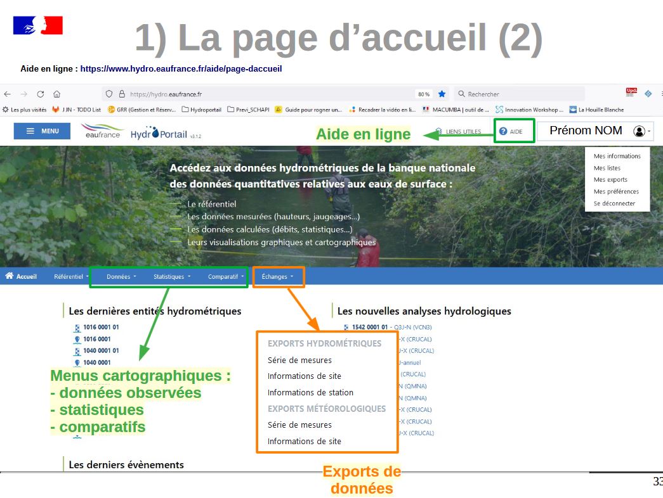Click the house icon beside Accueil
Screen dimensions: 663x498
click(x=10, y=276)
